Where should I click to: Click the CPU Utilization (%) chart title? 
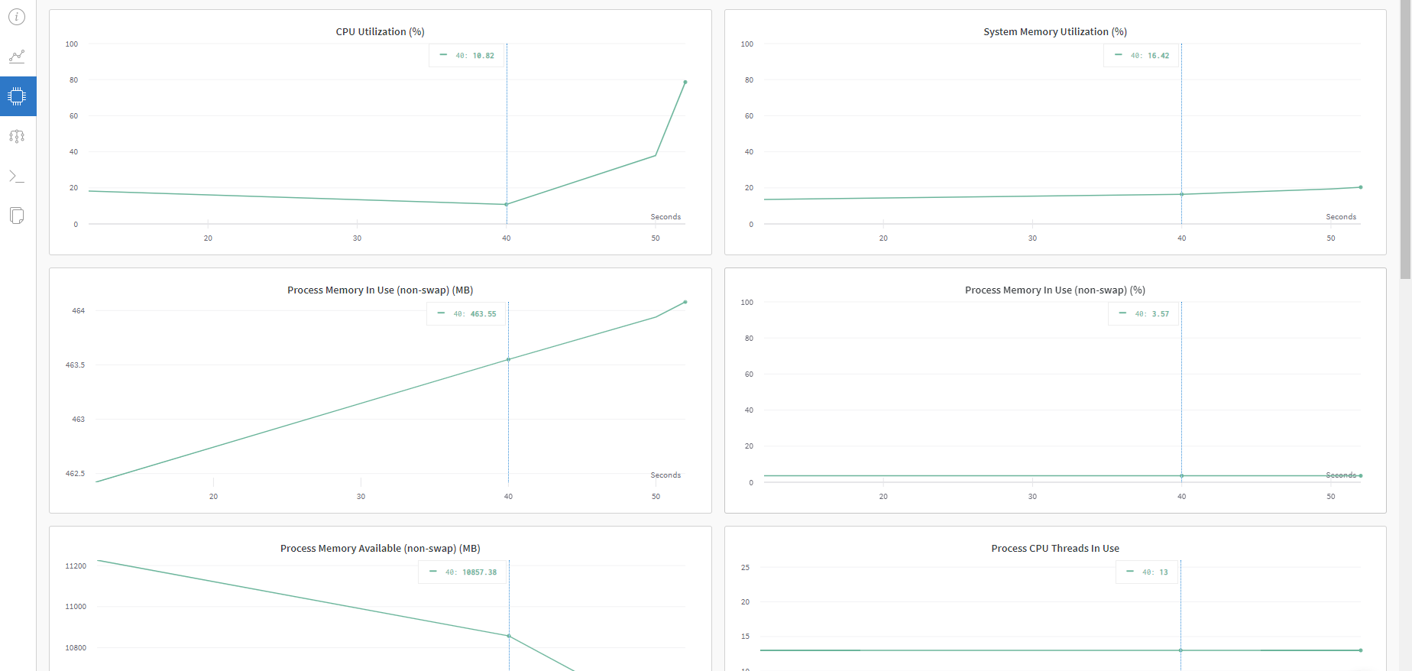[381, 31]
